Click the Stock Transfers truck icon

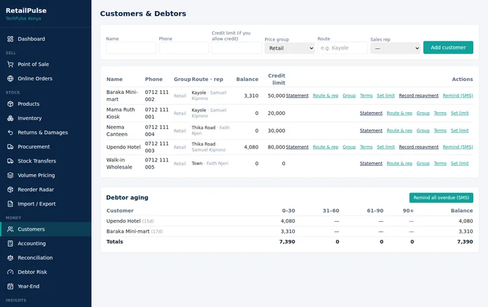[x=10, y=161]
